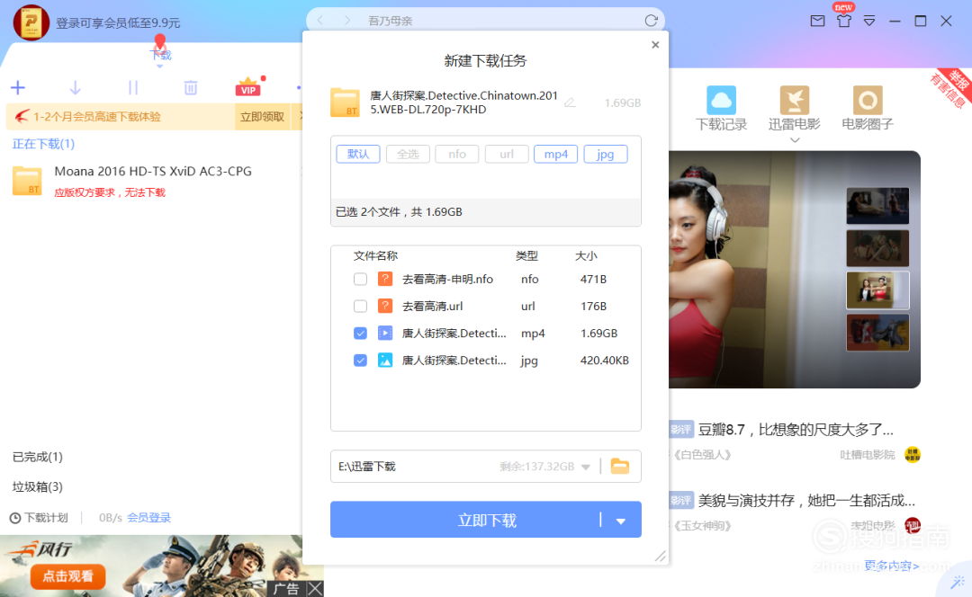Toggle the url file type filter
This screenshot has width=972, height=597.
click(507, 155)
